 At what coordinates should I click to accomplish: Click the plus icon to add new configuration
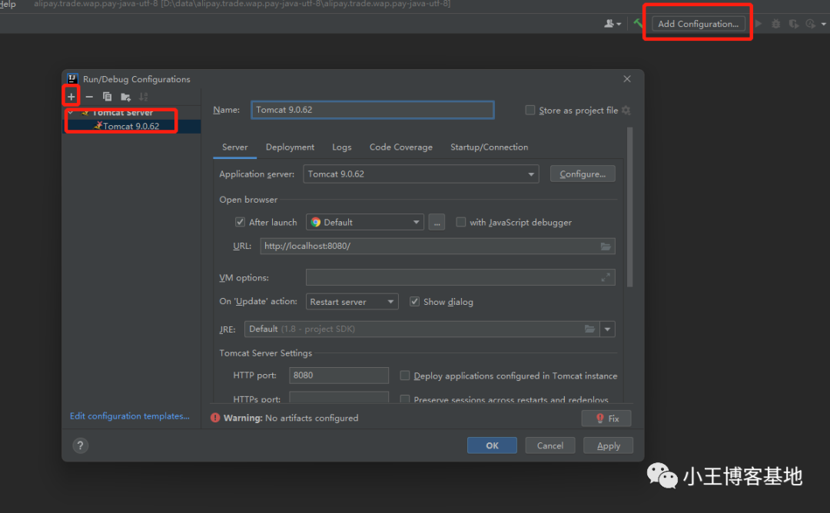pos(71,97)
